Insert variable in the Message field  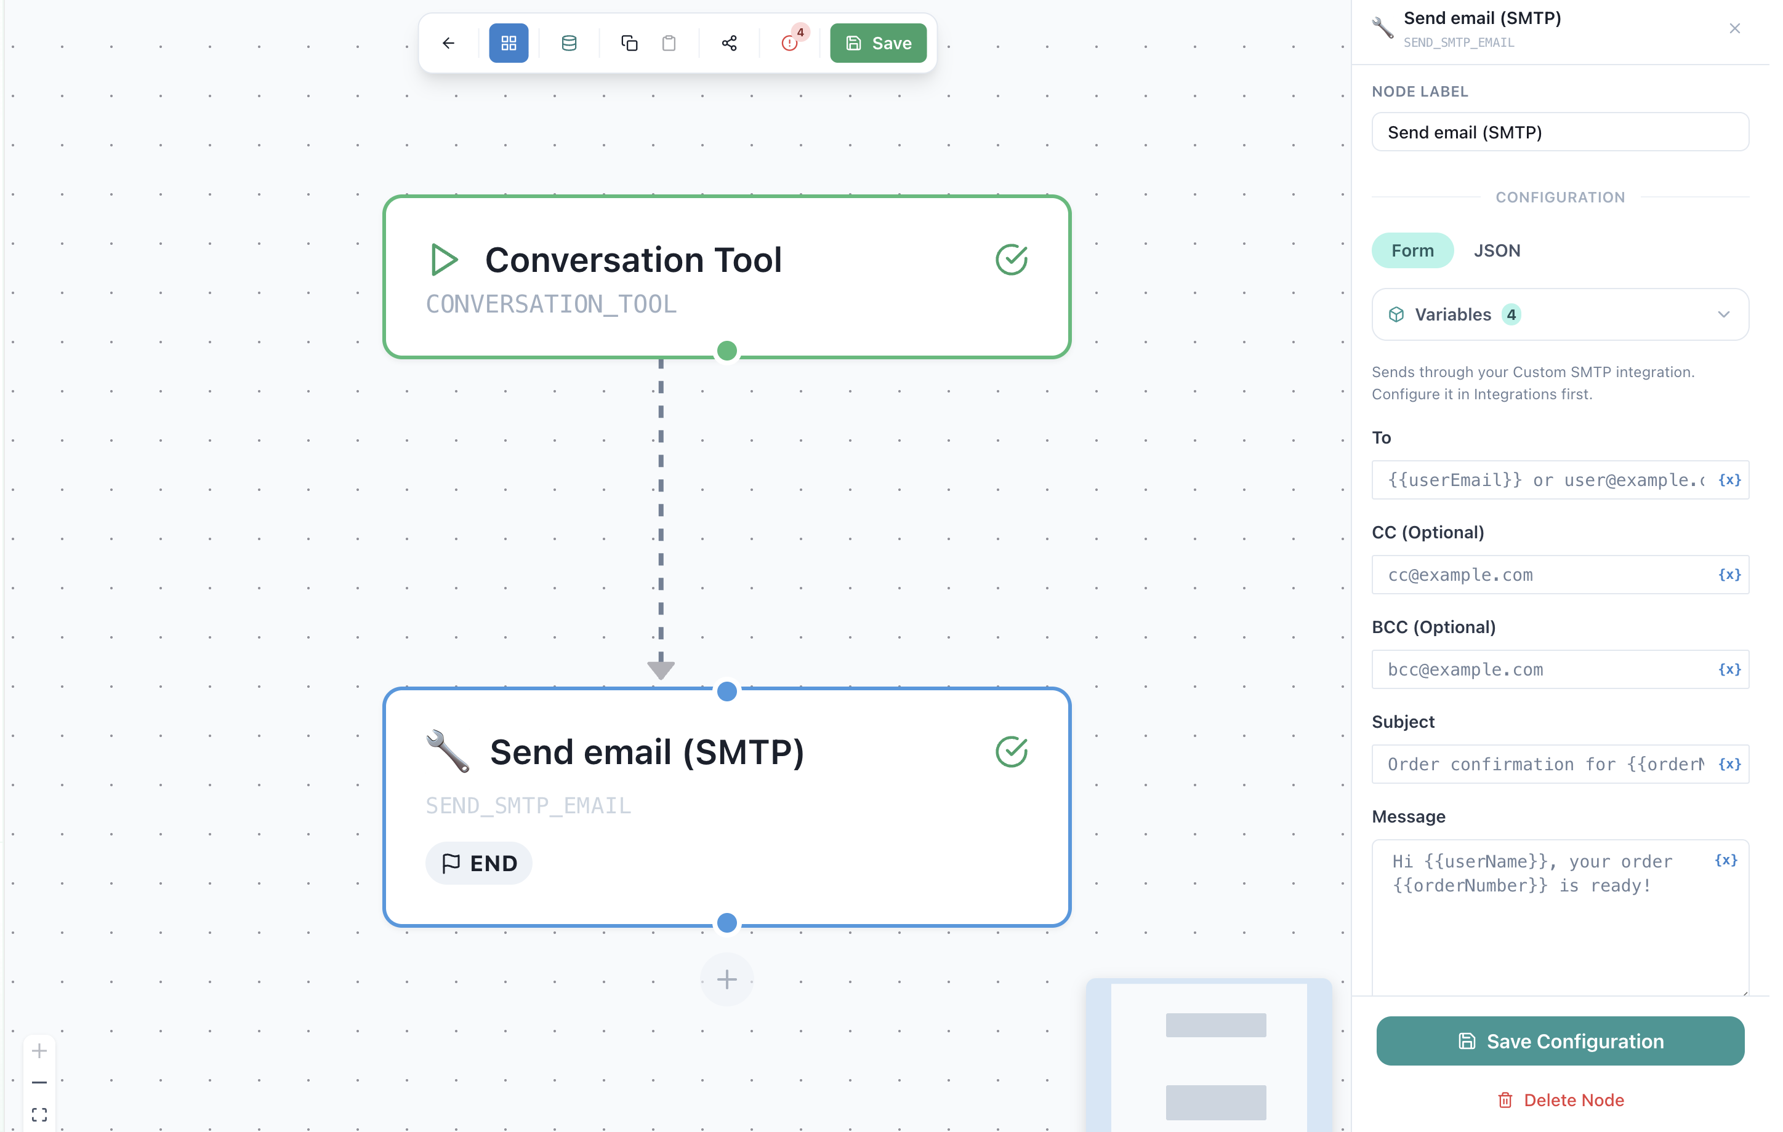(1726, 859)
